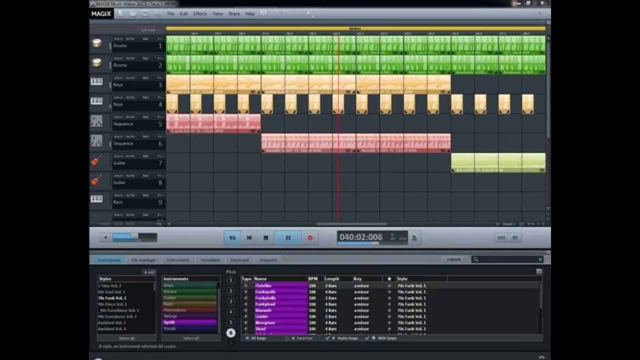640x360 pixels.
Task: Click the pause button in transport
Action: click(288, 238)
